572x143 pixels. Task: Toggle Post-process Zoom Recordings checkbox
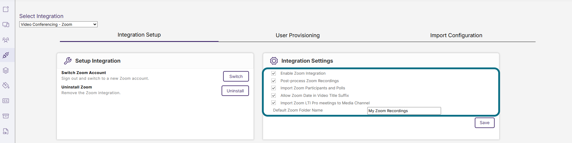click(x=274, y=81)
